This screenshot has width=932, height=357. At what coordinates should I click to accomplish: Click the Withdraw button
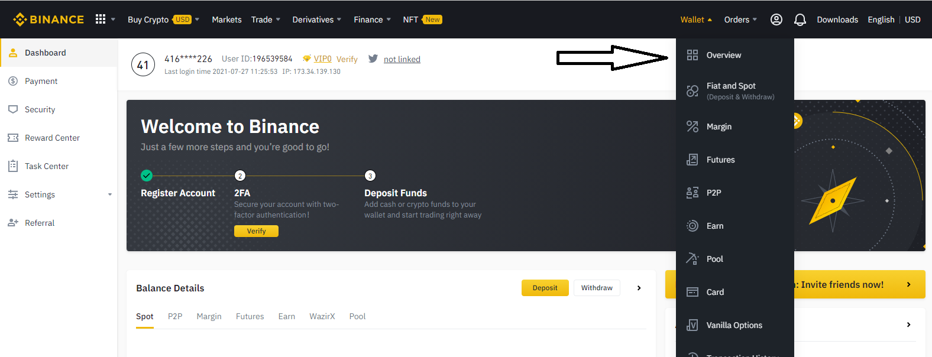pos(597,288)
